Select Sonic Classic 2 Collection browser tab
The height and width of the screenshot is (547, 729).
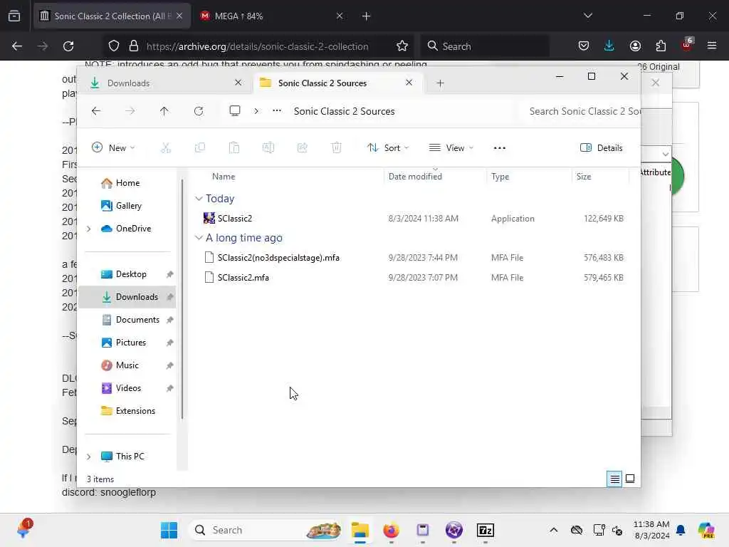[x=112, y=16]
